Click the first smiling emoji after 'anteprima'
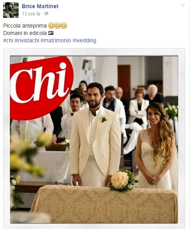 pos(51,26)
